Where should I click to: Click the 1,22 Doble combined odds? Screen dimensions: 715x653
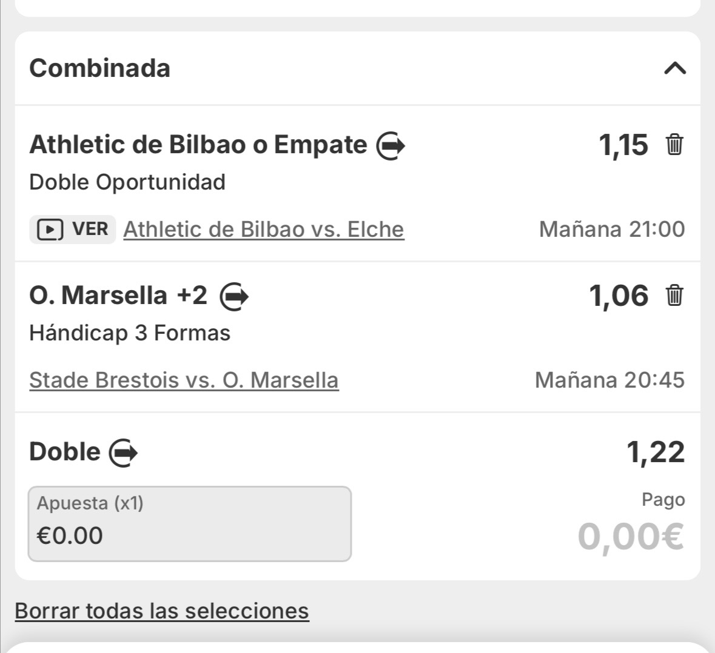pyautogui.click(x=655, y=452)
